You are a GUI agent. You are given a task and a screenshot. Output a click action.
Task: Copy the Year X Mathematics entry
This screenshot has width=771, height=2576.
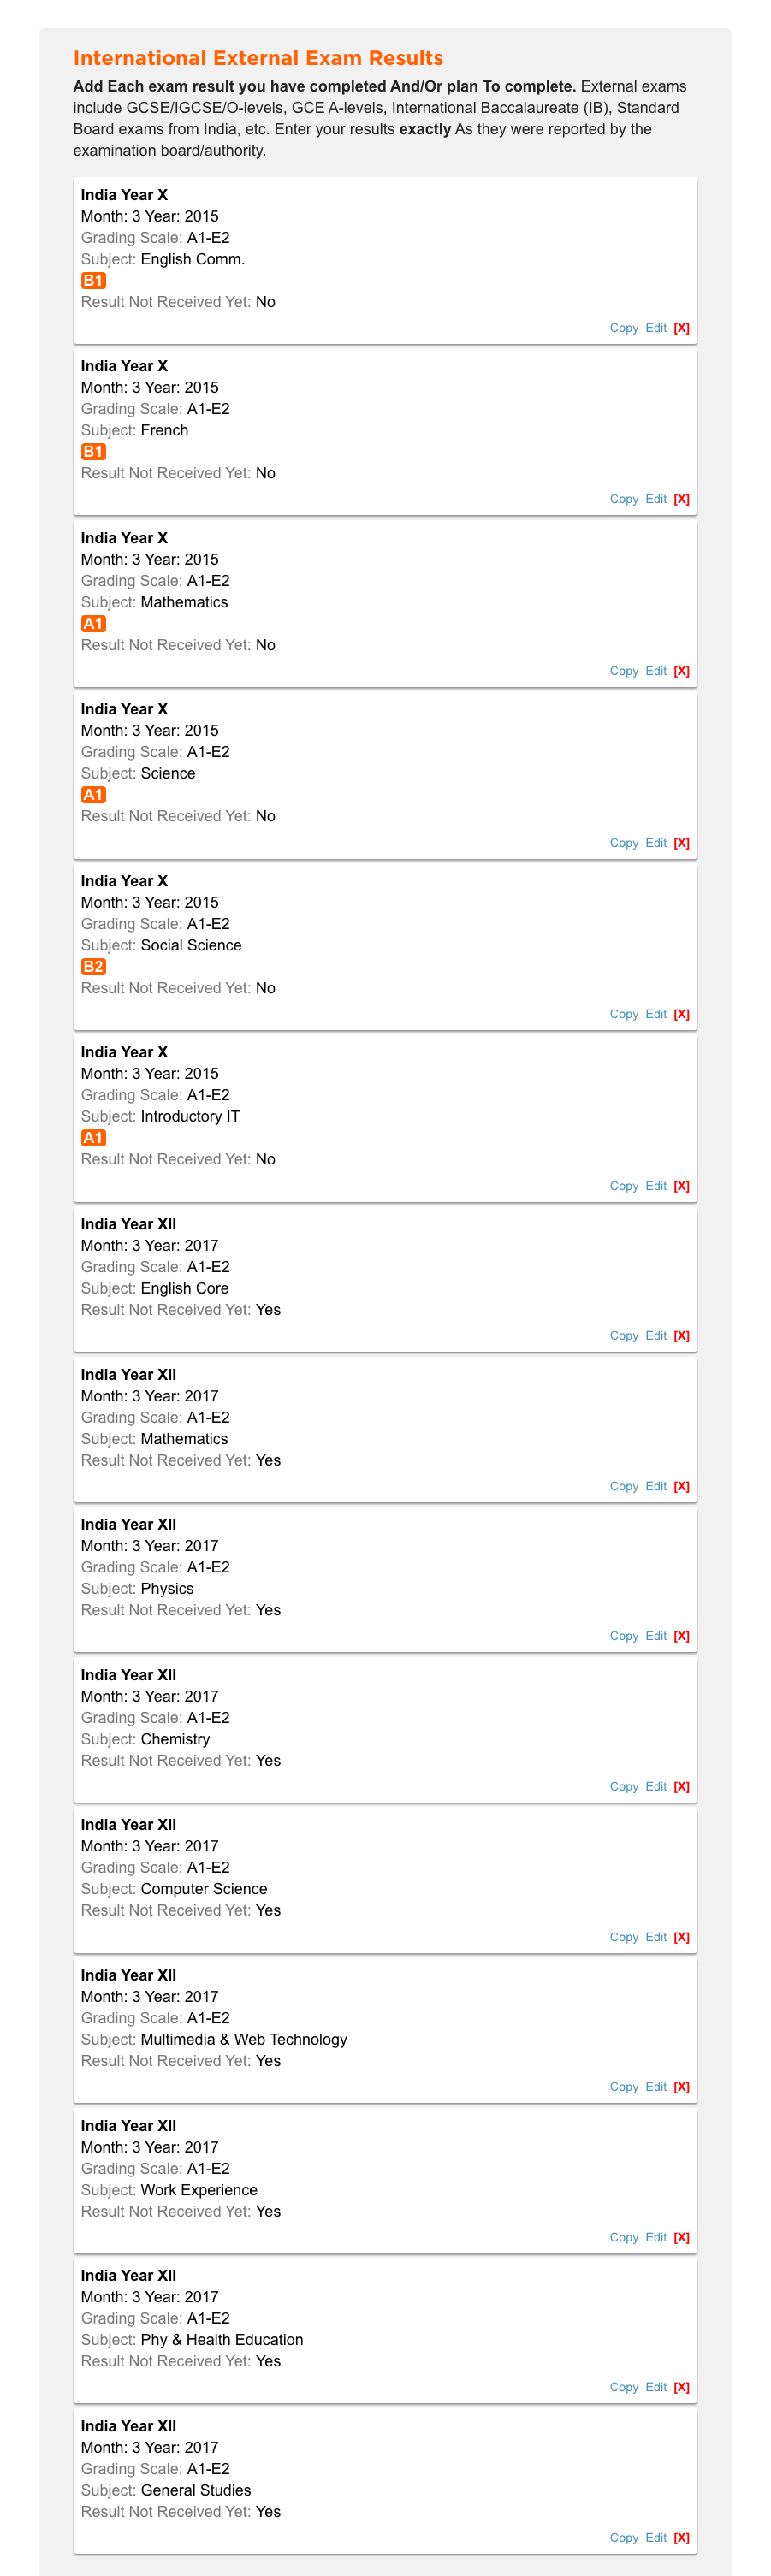[x=623, y=671]
